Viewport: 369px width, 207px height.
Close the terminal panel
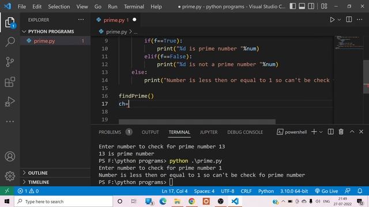coord(362,132)
